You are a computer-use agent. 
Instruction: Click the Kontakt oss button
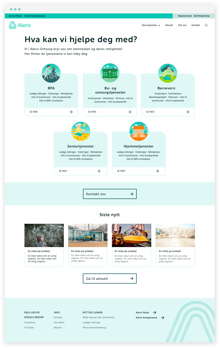pos(110,194)
